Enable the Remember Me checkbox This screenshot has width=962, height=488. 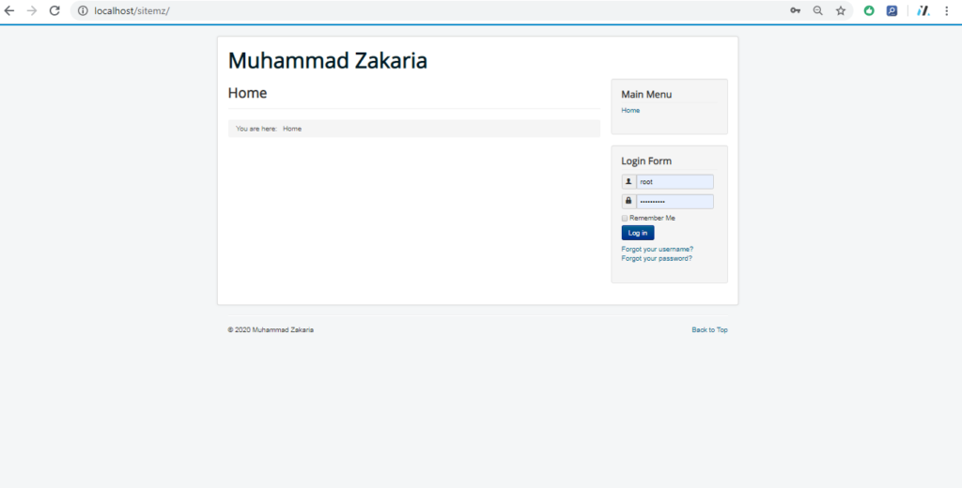[x=625, y=219]
